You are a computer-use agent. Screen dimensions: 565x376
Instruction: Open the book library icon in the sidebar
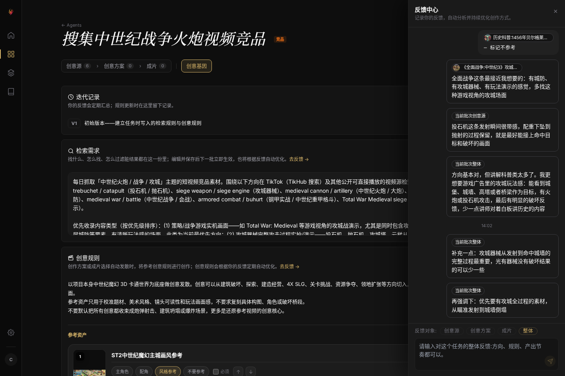pyautogui.click(x=11, y=92)
